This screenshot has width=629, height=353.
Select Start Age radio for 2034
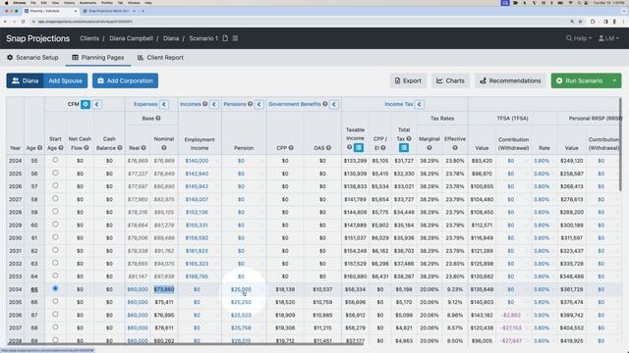[55, 288]
